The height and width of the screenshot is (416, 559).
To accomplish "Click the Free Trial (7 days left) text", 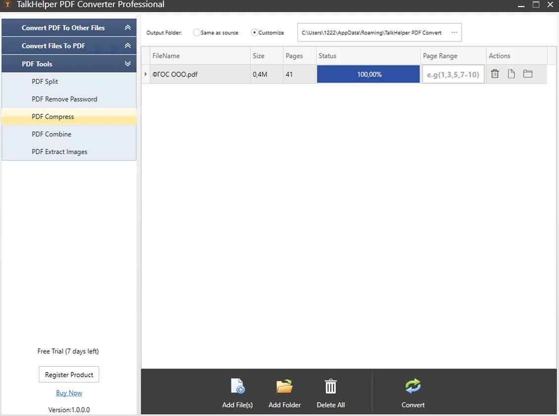I will (68, 351).
